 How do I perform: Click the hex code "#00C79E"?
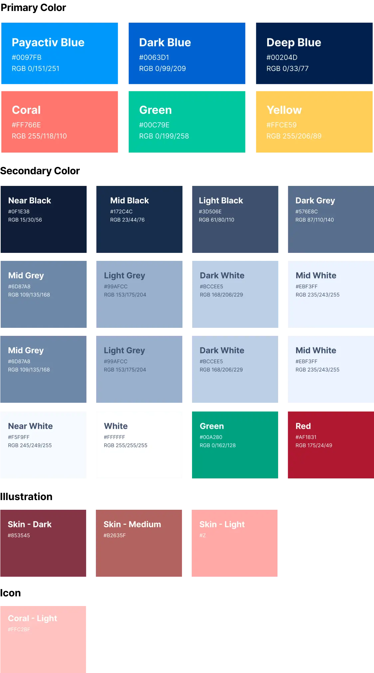point(154,125)
